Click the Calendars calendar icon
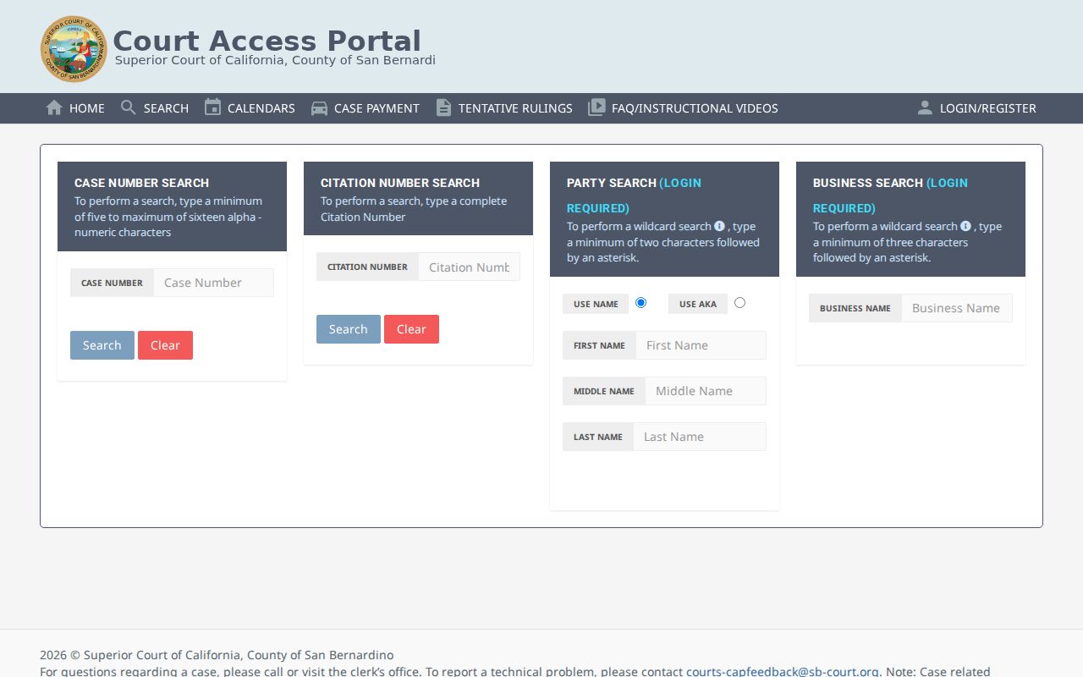Image resolution: width=1083 pixels, height=677 pixels. 212,107
